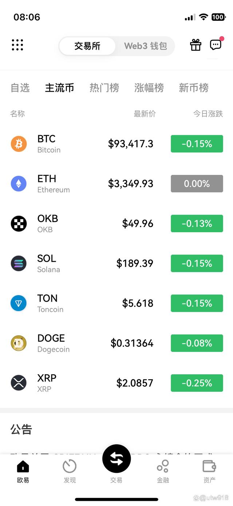Tap the Bitcoin coin logo
This screenshot has width=233, height=506.
[19, 144]
